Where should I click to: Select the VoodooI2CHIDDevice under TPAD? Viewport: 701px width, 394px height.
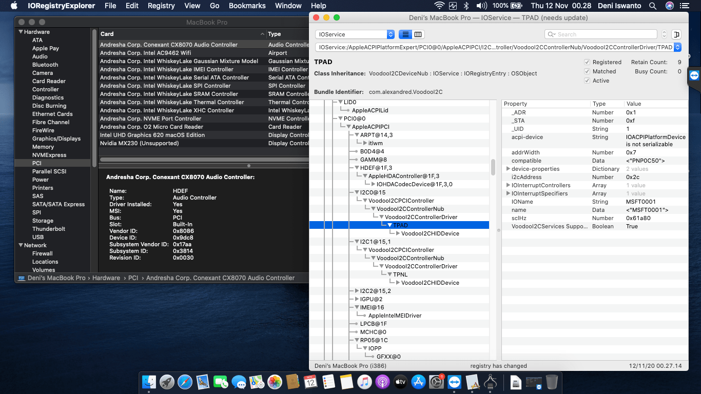click(x=430, y=233)
